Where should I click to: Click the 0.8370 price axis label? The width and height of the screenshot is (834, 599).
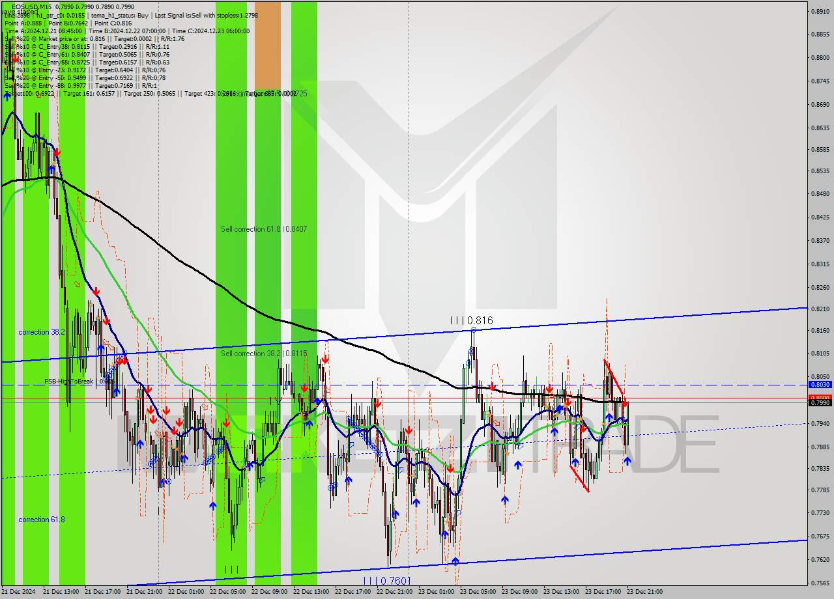pos(820,241)
